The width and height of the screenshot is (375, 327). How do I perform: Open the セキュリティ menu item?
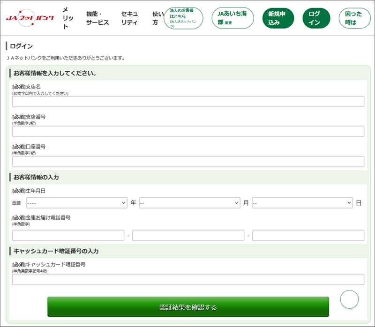129,18
